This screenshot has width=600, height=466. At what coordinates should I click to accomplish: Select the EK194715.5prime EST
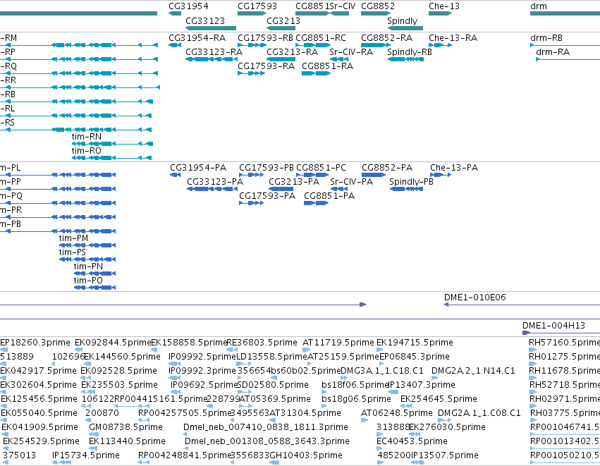pos(379,350)
